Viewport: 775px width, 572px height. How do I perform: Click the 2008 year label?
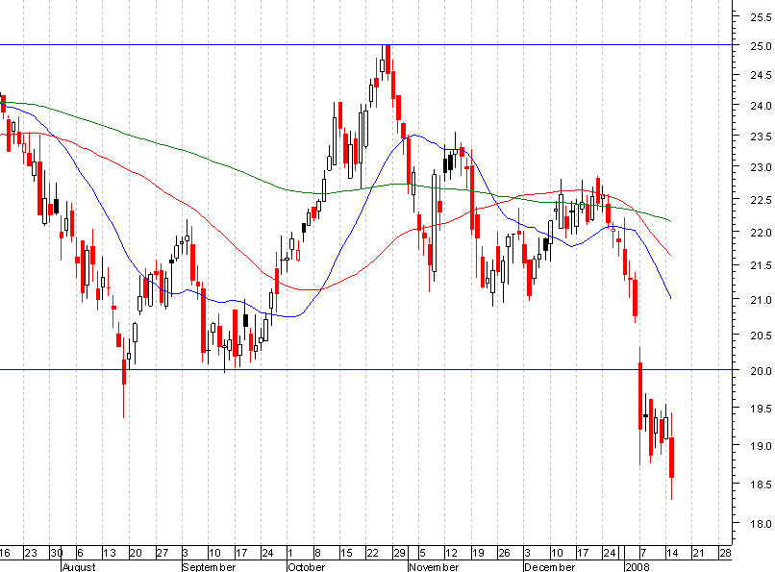(637, 566)
